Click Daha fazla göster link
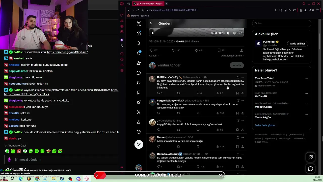 pos(265,125)
